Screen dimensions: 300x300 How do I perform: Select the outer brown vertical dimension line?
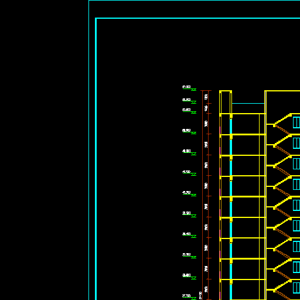[x=203, y=195]
